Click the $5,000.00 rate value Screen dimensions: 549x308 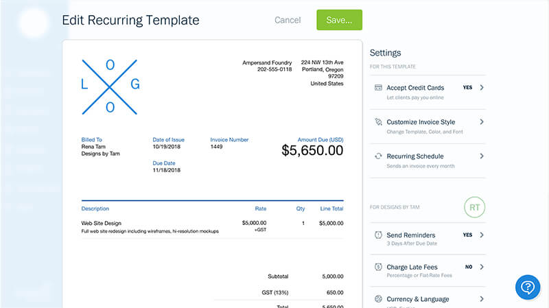[254, 223]
